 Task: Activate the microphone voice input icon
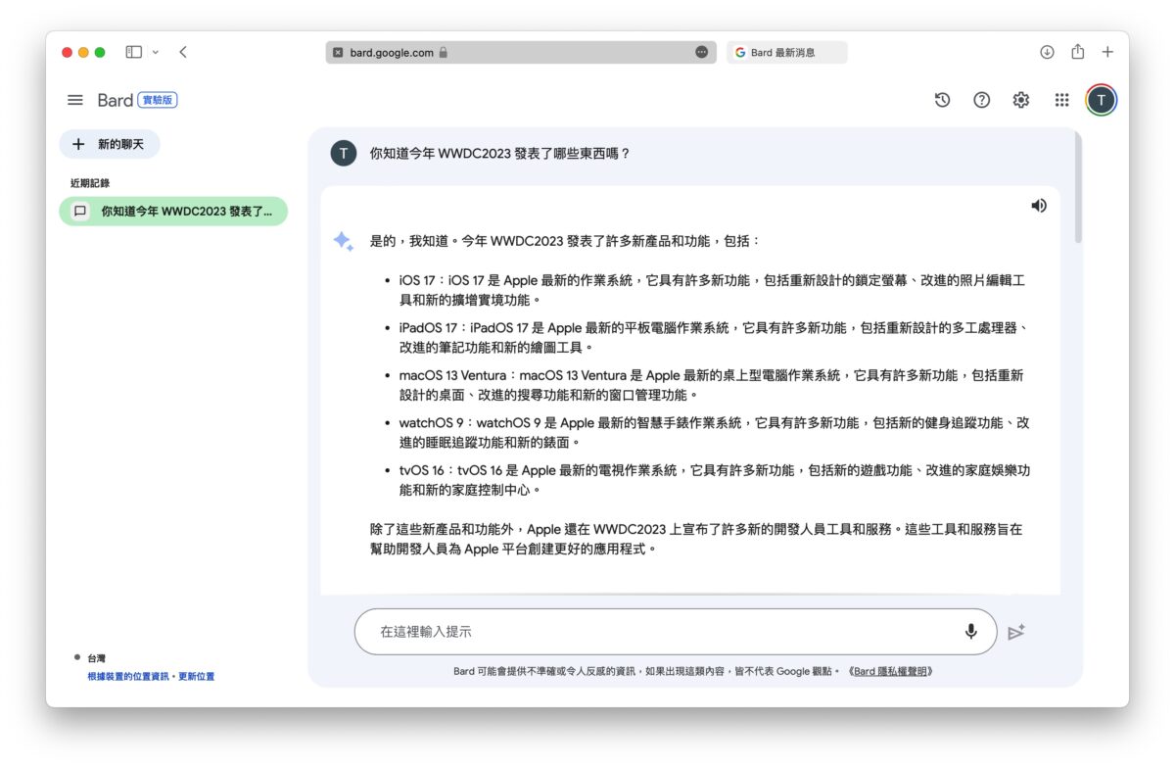coord(971,632)
